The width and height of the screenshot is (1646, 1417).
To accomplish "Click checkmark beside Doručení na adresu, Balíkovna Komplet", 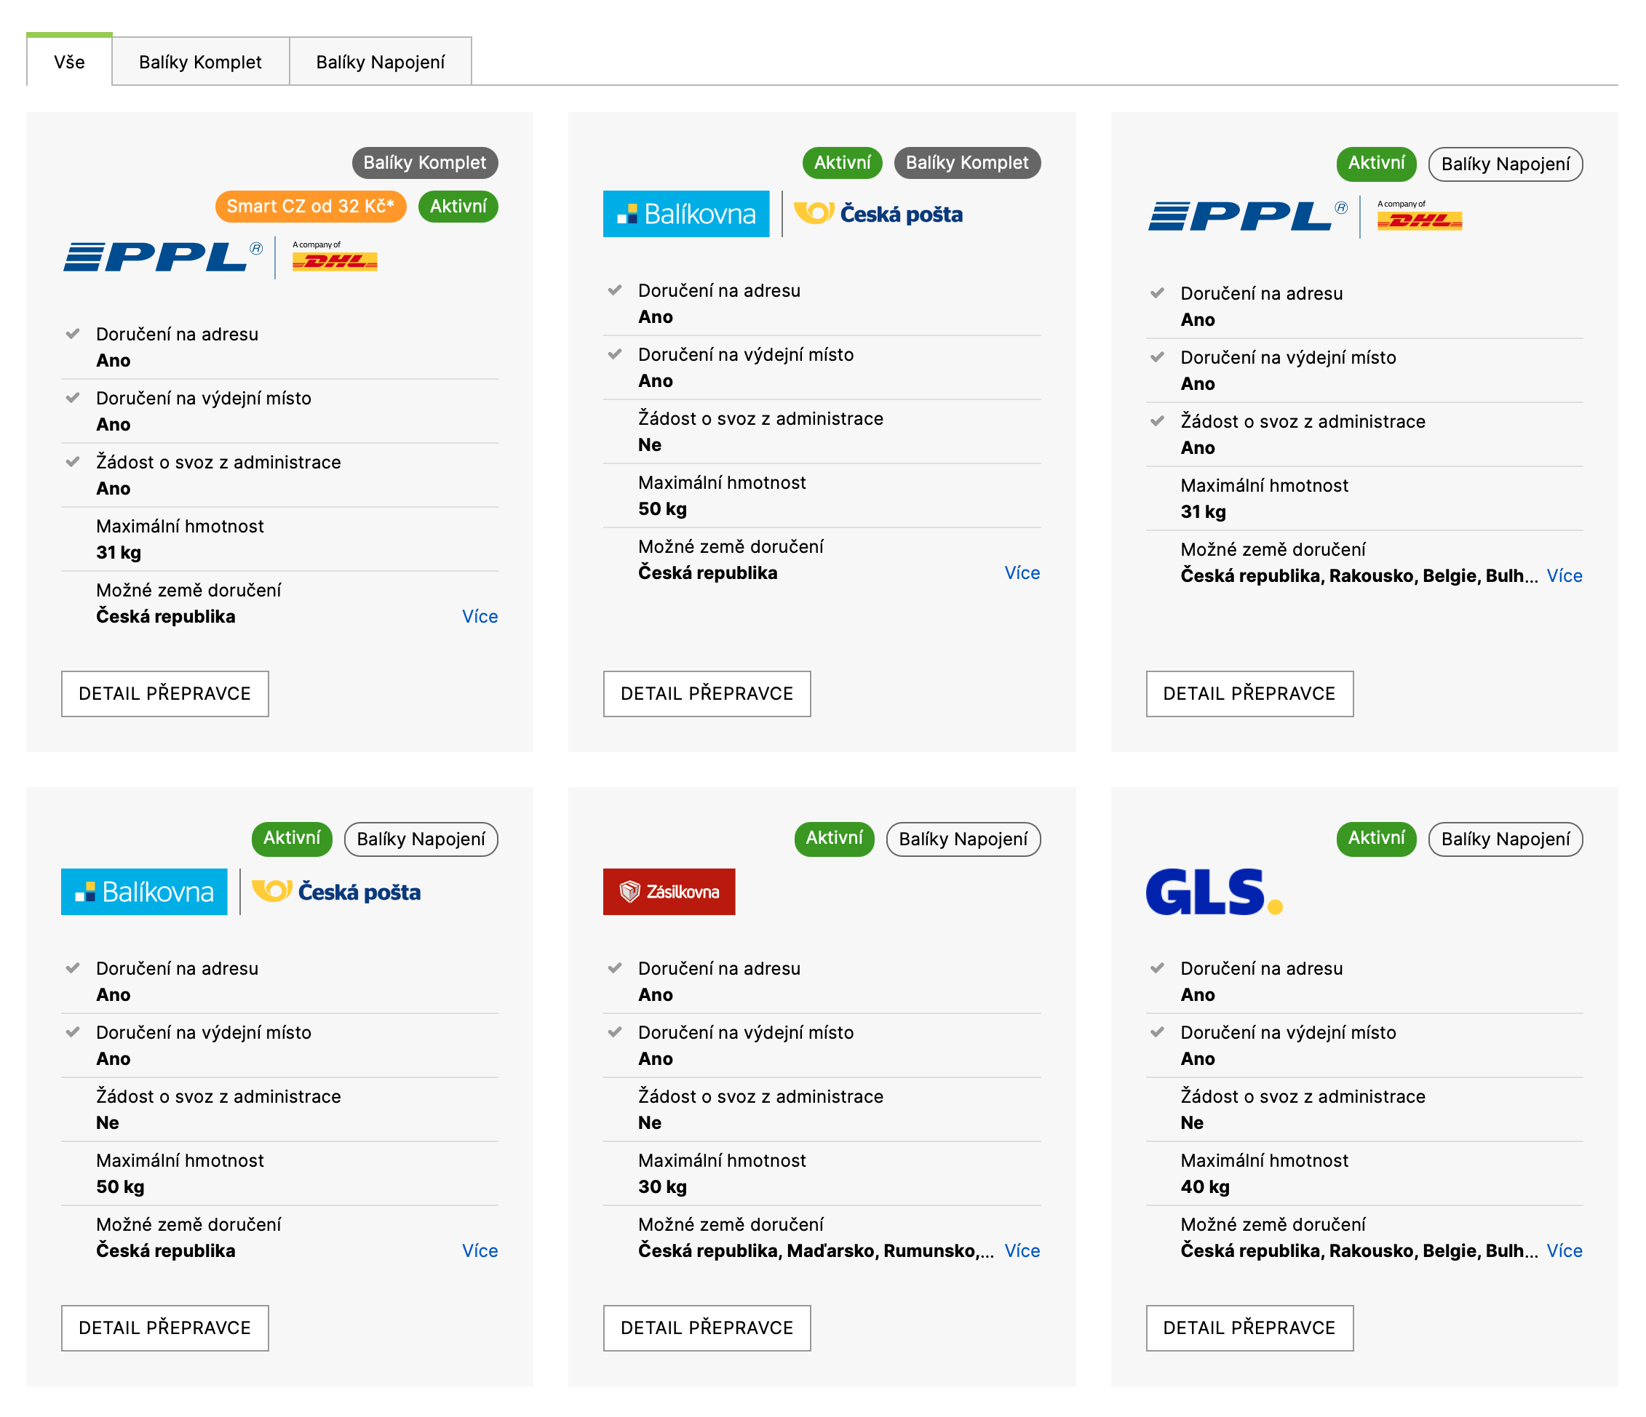I will tap(614, 290).
